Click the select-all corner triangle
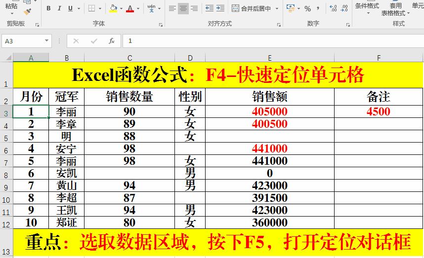This screenshot has height=258, width=424. (x=9, y=58)
